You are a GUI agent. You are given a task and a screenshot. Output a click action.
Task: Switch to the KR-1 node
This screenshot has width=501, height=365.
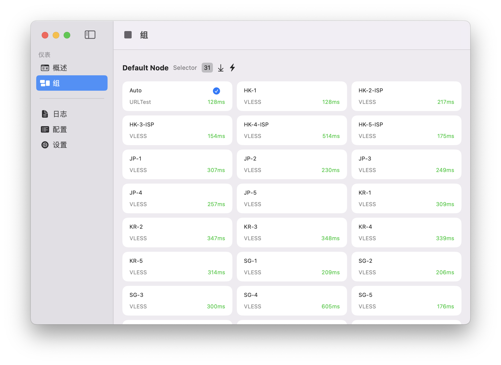pyautogui.click(x=406, y=198)
